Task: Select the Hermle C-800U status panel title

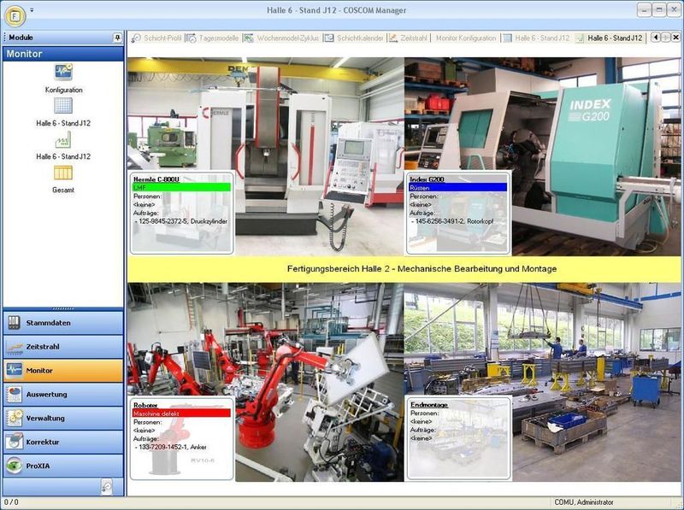Action: [156, 179]
